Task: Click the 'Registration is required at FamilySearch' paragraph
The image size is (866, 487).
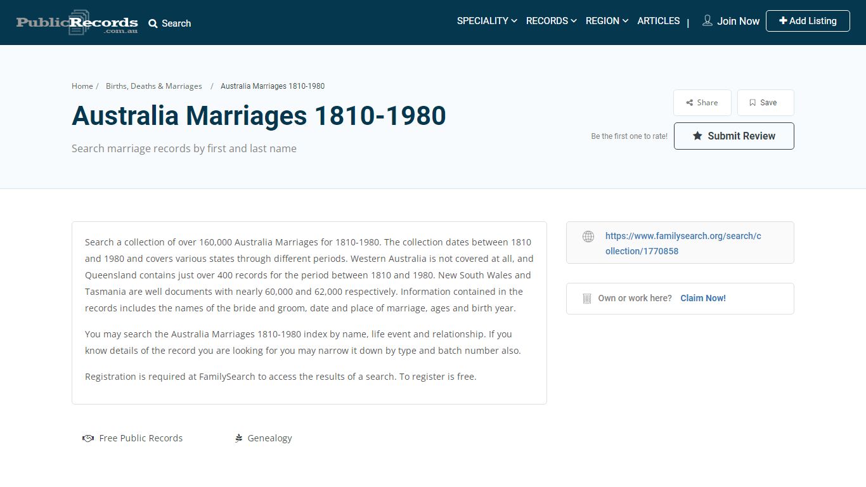Action: (x=281, y=377)
